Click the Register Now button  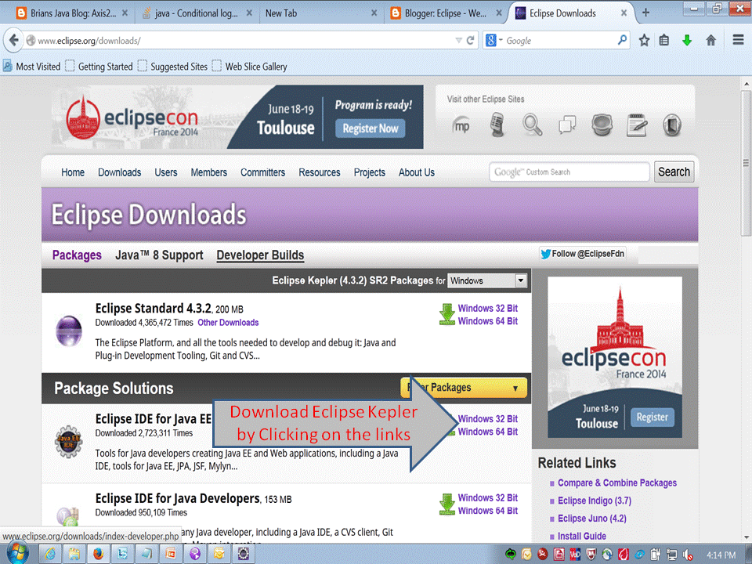coord(370,128)
